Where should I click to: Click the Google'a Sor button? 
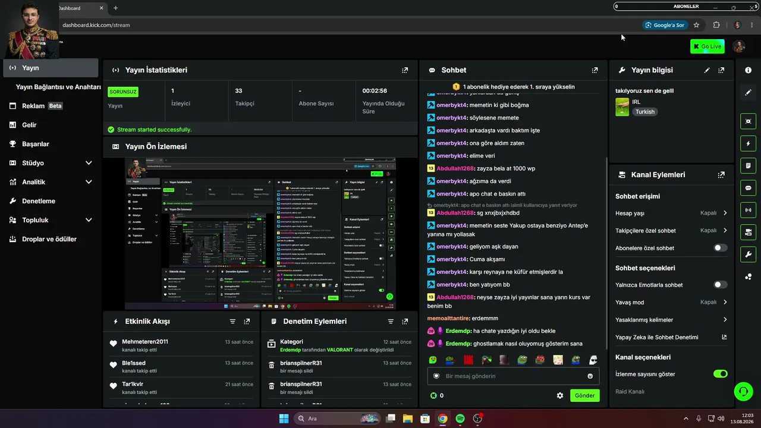coord(665,25)
